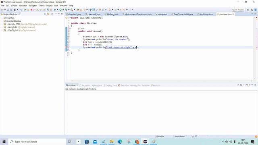Click the Open Console icon
Viewport: 258px width, 145px height.
point(247,85)
